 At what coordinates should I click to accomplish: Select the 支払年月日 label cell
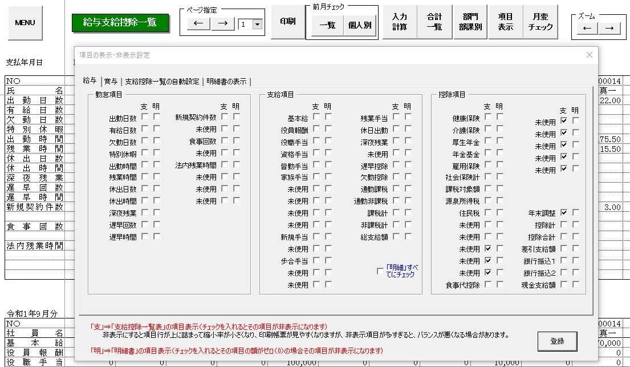(24, 62)
